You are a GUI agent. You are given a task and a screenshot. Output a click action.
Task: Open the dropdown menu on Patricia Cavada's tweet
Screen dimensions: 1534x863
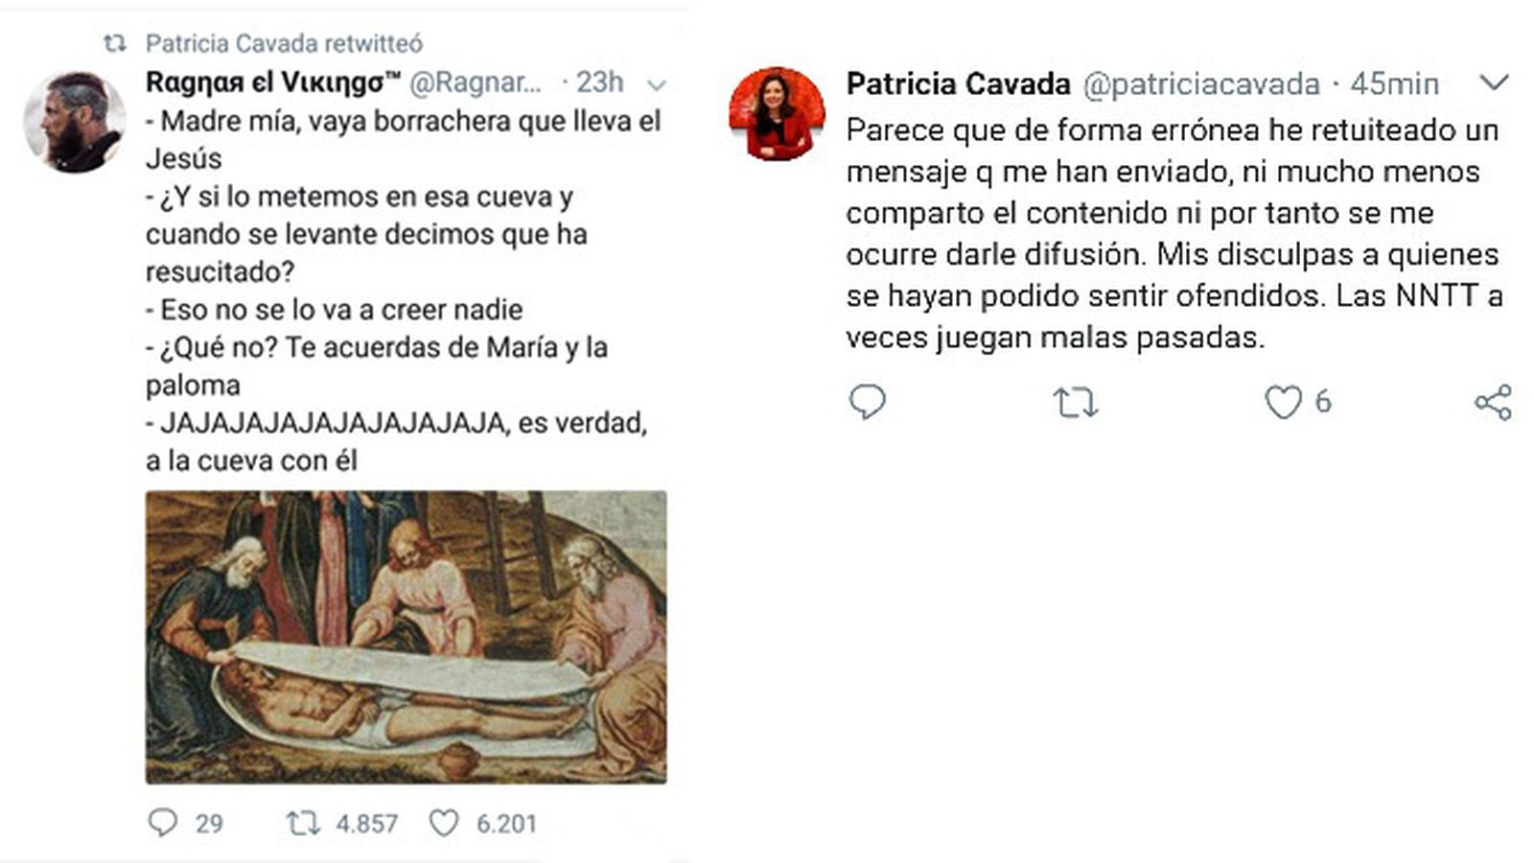(x=1492, y=84)
